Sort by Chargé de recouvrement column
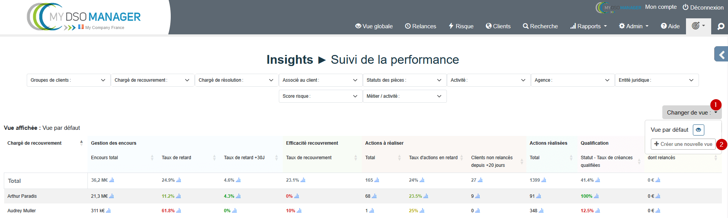The width and height of the screenshot is (728, 218). (x=81, y=143)
